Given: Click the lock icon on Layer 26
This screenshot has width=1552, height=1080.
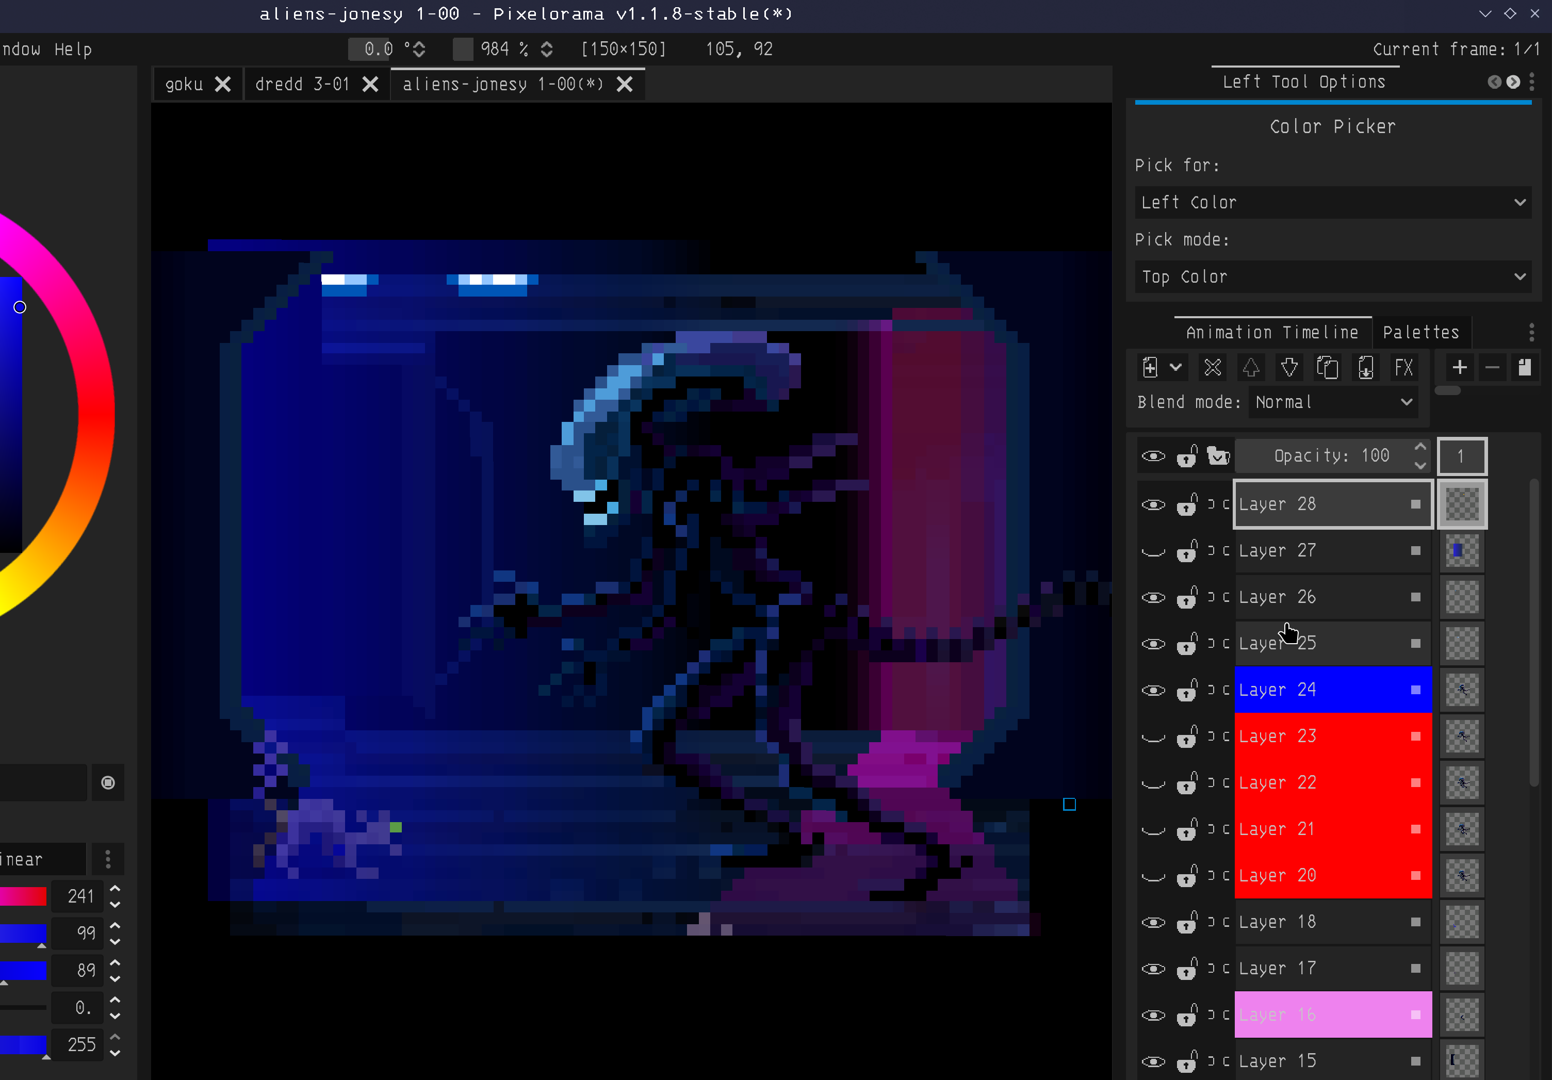Looking at the screenshot, I should pos(1187,597).
